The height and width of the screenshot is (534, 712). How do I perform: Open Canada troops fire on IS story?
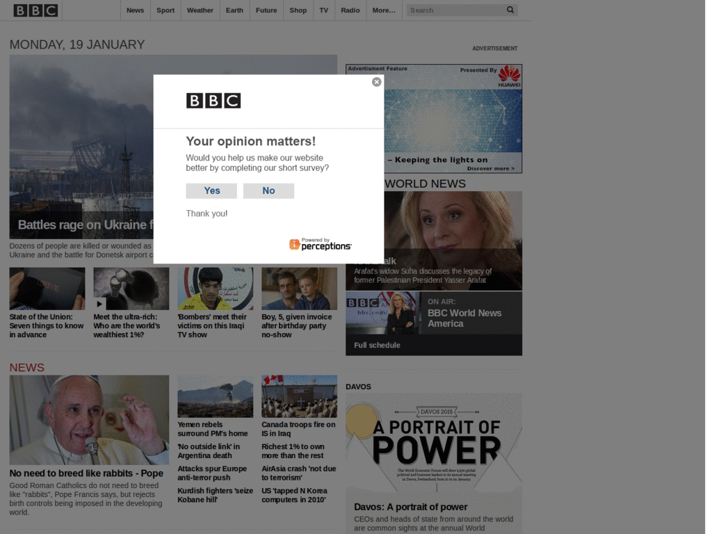tap(298, 428)
